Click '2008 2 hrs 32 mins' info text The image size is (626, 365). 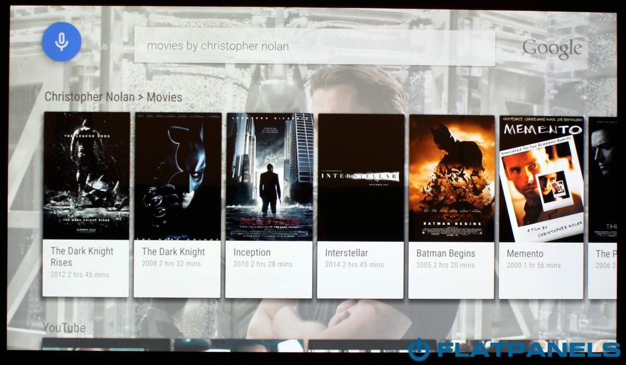pos(171,264)
